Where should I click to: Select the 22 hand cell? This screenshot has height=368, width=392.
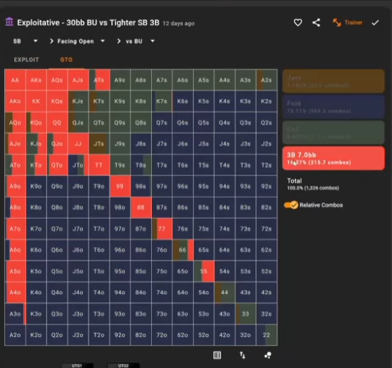[266, 335]
